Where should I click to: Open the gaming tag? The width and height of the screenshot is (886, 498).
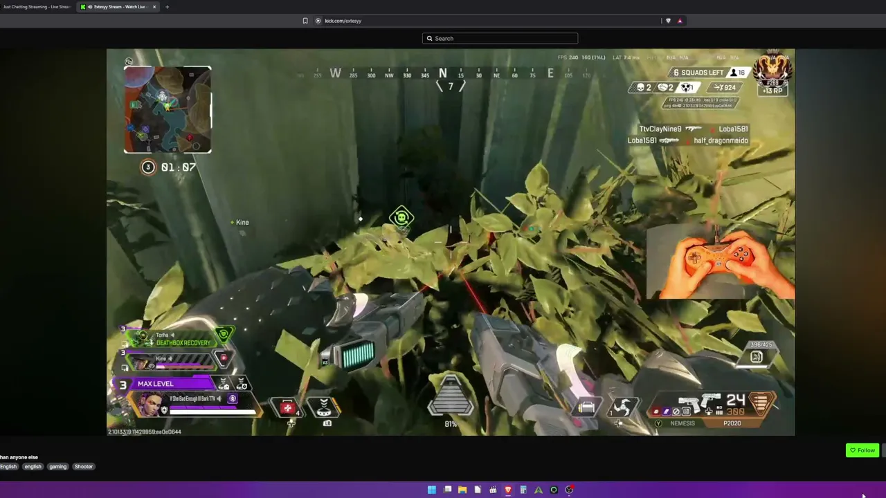[58, 467]
